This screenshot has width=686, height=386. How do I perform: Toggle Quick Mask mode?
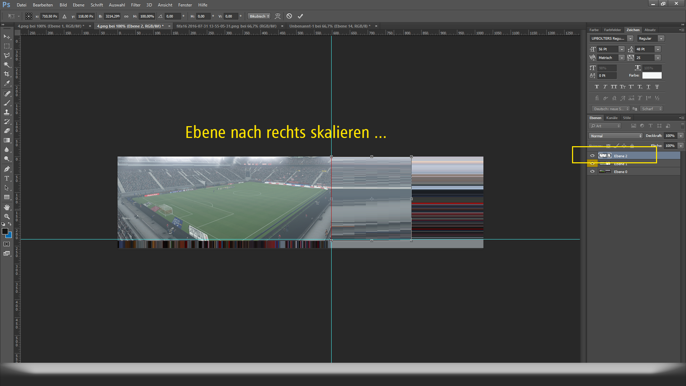tap(7, 244)
